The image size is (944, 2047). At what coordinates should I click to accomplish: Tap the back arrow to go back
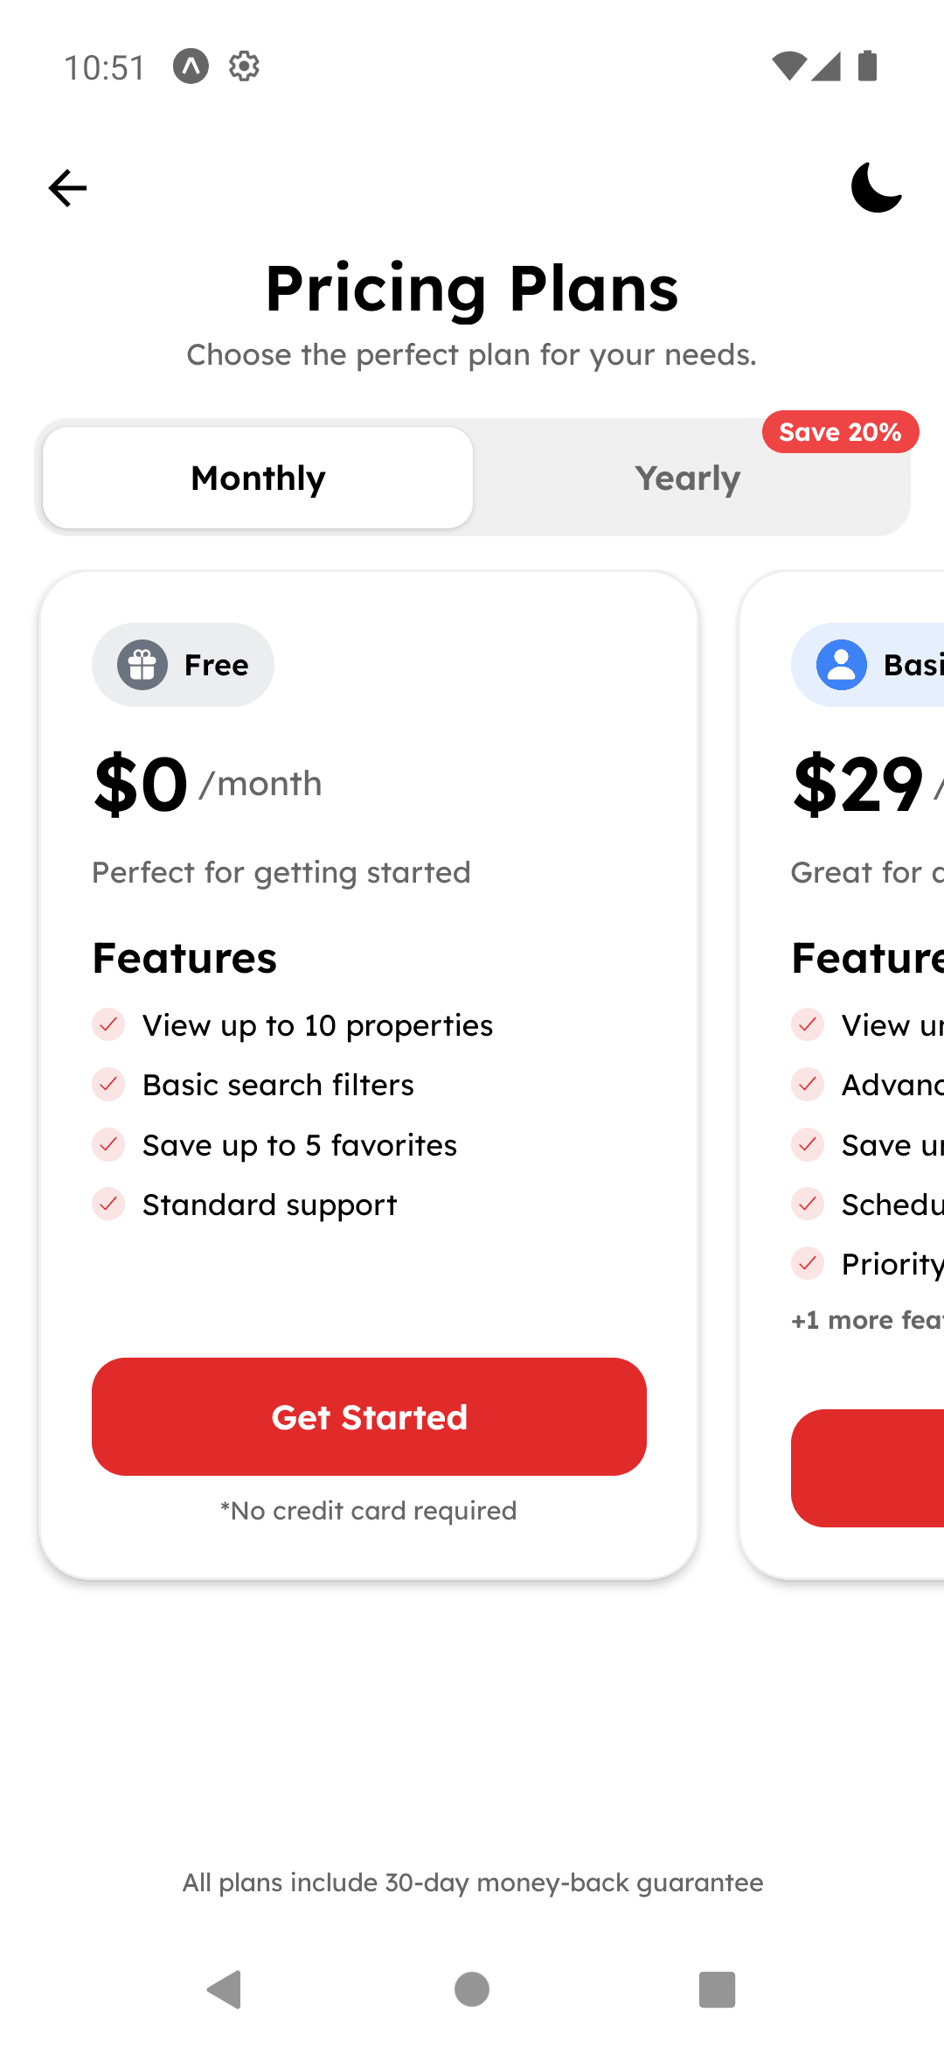pyautogui.click(x=66, y=187)
